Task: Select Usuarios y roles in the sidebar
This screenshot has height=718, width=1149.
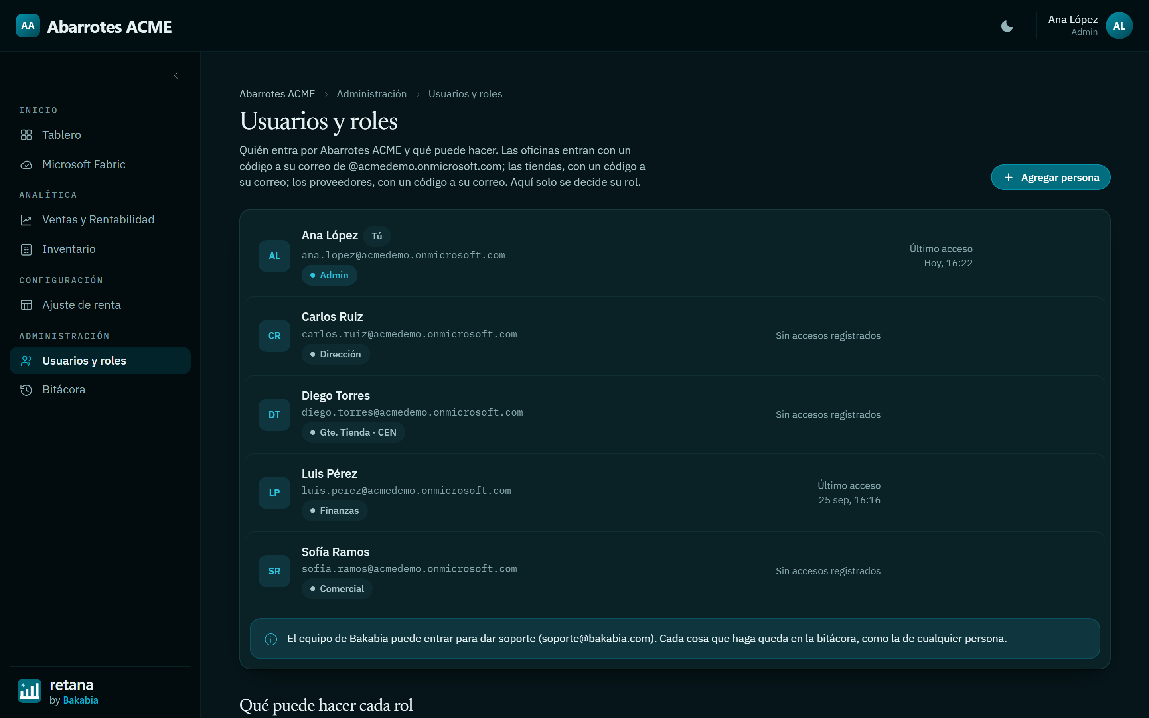Action: click(x=100, y=361)
